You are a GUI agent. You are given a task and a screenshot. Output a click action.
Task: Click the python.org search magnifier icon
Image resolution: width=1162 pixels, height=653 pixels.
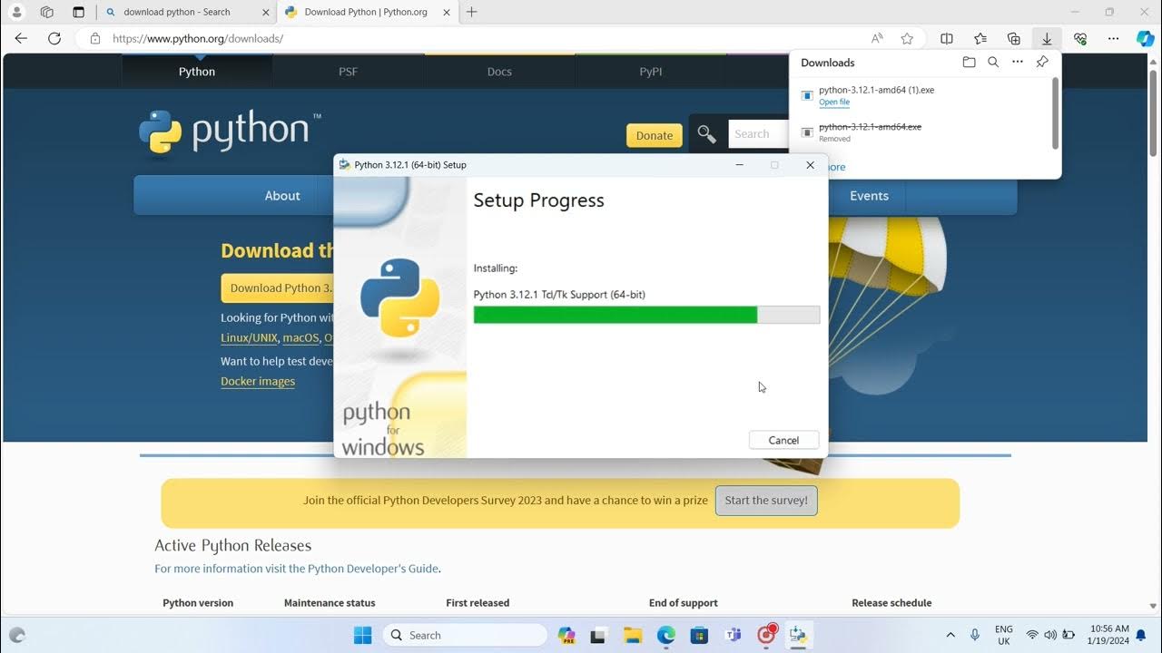coord(706,134)
